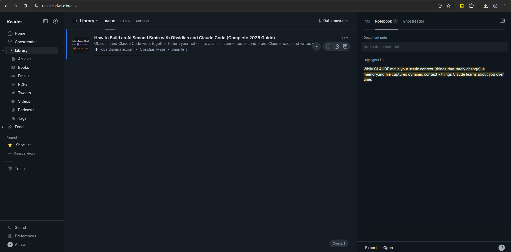
Task: Open the AI Second Brain article title
Action: [x=184, y=38]
